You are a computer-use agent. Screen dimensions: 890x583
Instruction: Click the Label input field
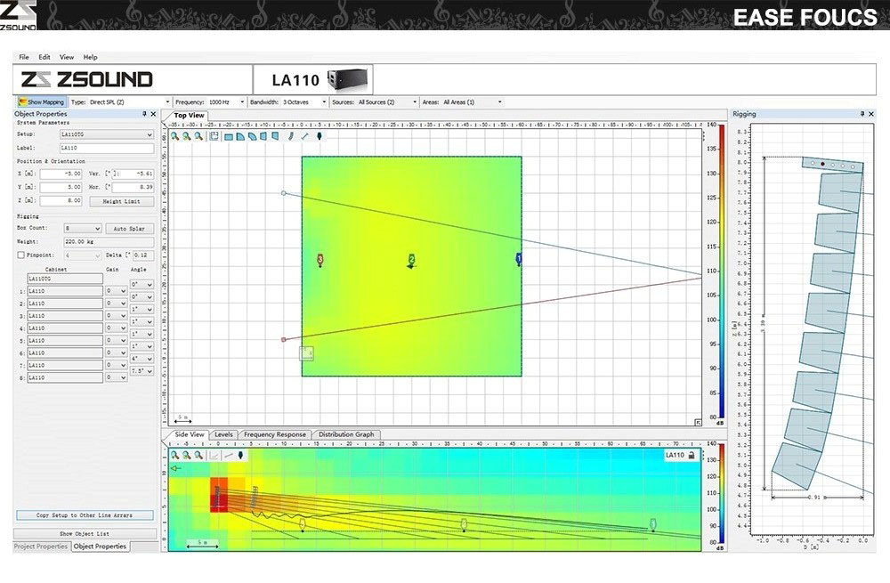pyautogui.click(x=107, y=148)
